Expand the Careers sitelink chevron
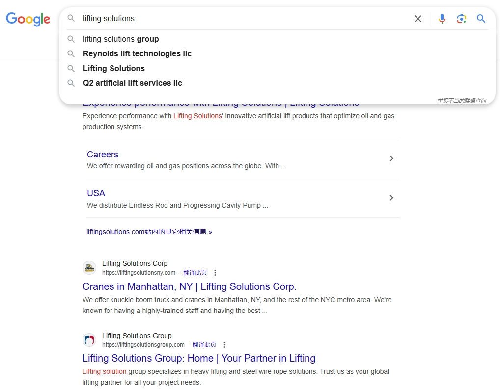Image resolution: width=500 pixels, height=390 pixels. (x=391, y=158)
